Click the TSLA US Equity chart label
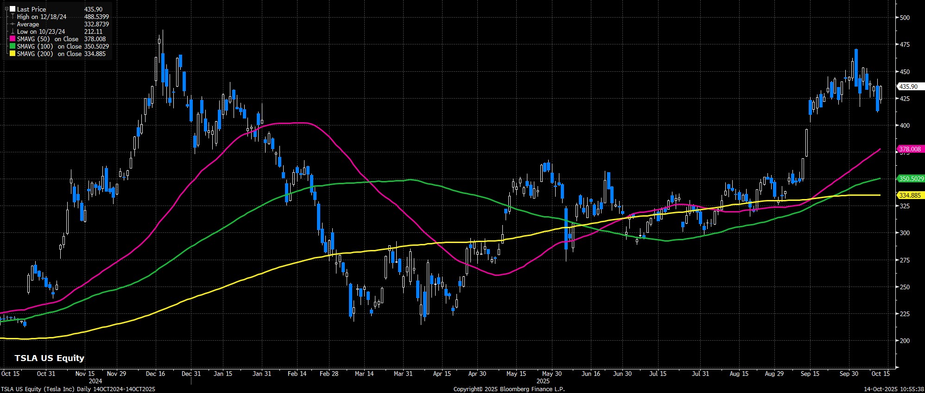This screenshot has width=925, height=393. 49,358
